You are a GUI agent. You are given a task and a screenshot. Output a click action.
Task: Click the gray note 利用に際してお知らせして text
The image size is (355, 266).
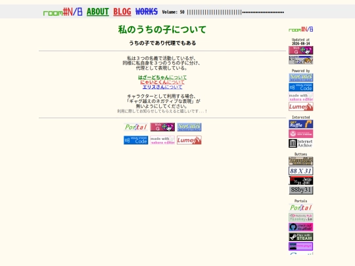[x=162, y=111]
